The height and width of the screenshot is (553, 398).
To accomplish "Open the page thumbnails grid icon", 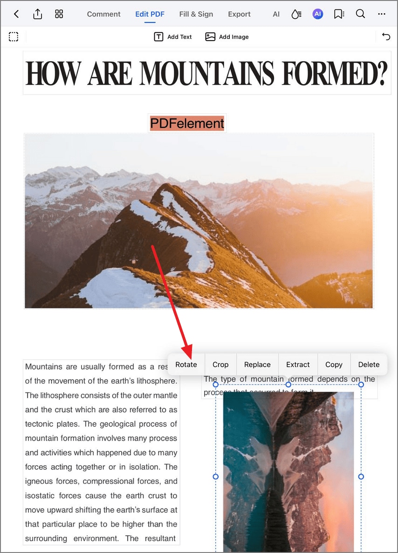I will coord(59,14).
